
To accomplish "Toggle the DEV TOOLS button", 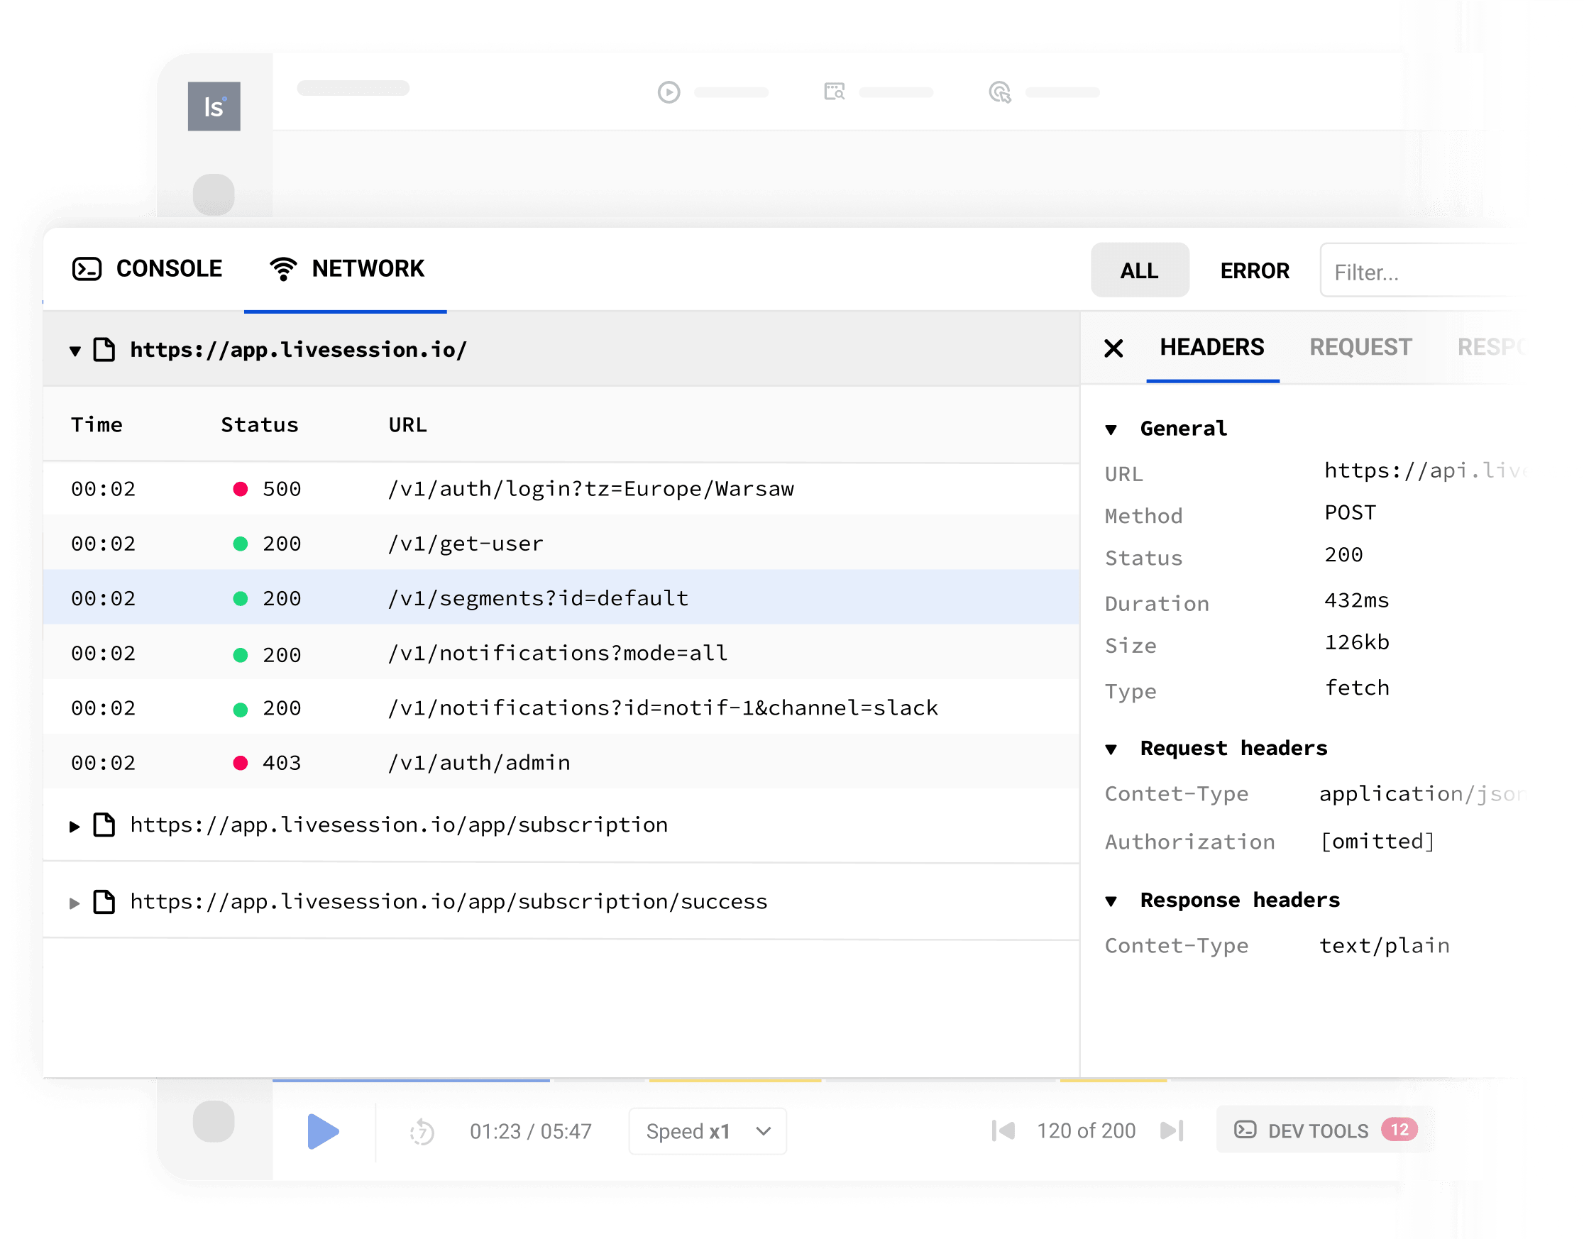I will tap(1324, 1130).
